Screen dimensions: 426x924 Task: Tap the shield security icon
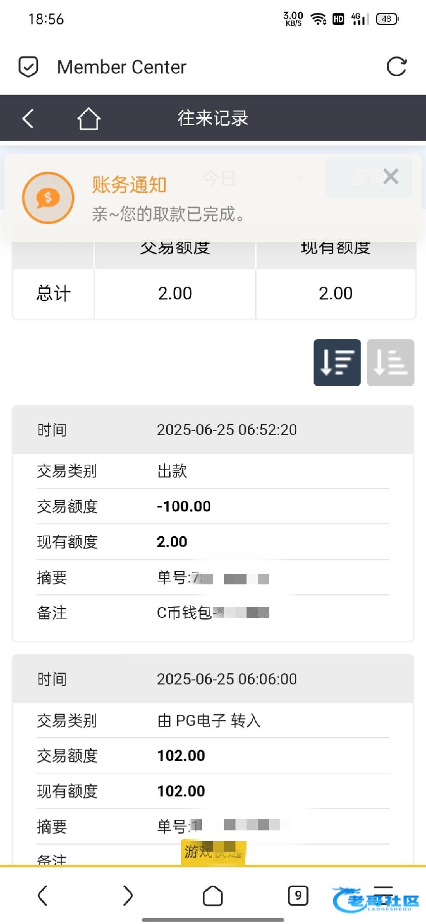(28, 66)
